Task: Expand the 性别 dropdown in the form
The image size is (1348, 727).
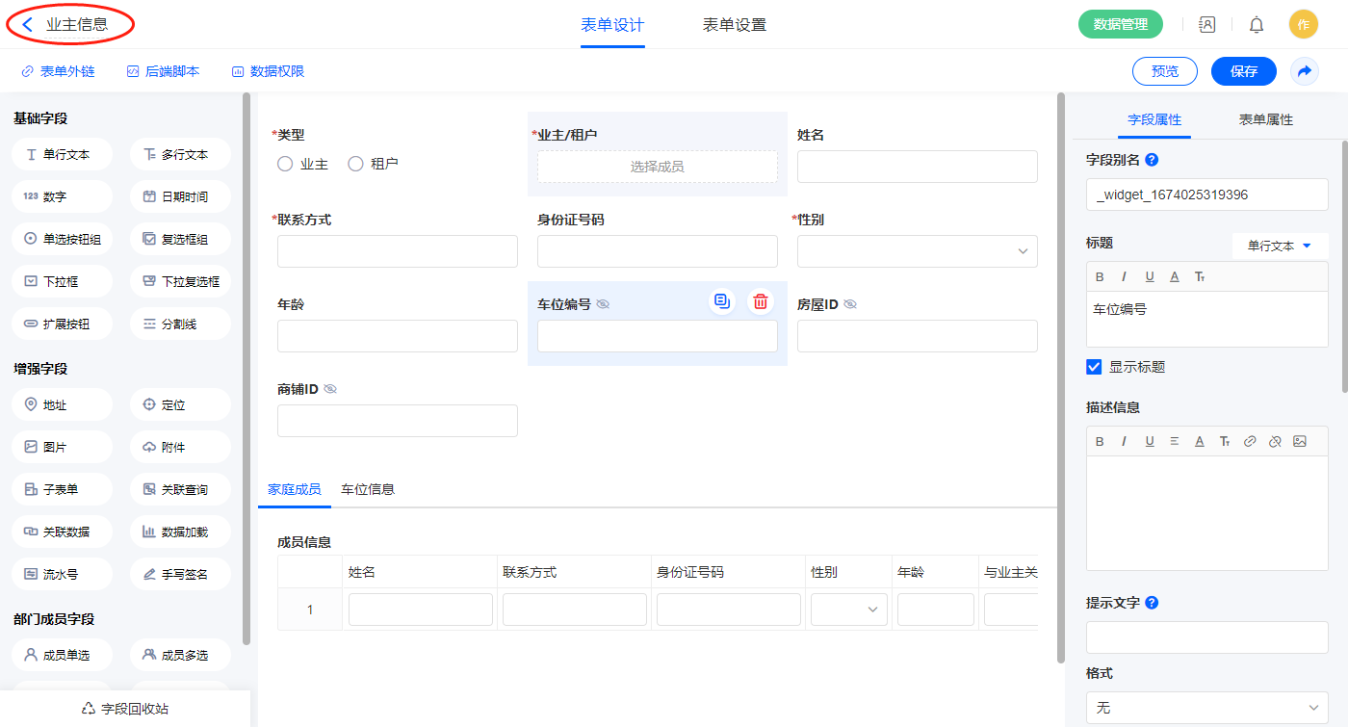Action: [x=917, y=251]
